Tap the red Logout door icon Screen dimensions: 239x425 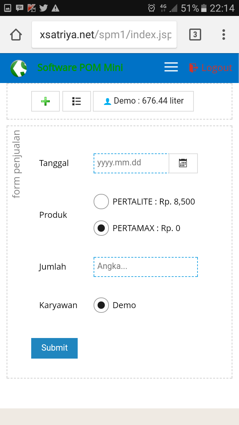194,68
